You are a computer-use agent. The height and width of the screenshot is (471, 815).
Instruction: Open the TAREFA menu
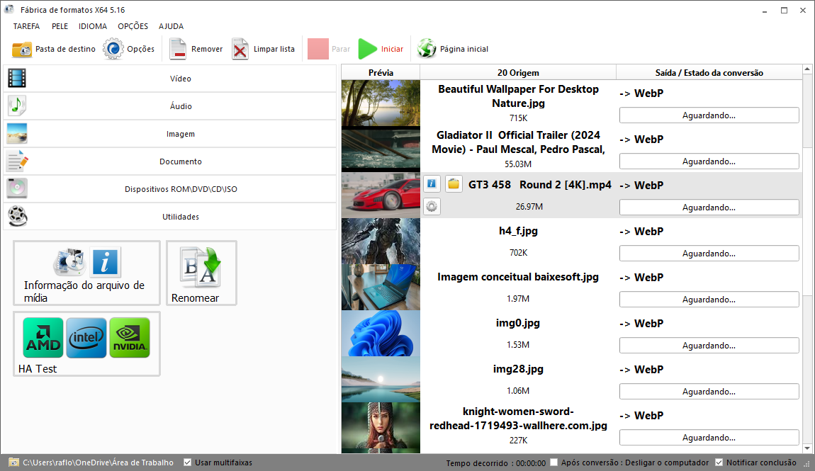[26, 26]
